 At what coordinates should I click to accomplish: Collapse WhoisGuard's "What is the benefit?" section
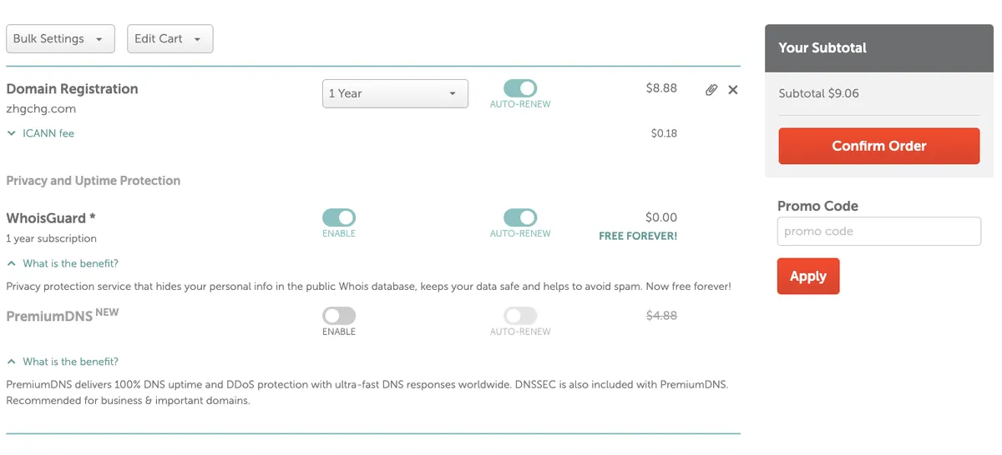[63, 263]
